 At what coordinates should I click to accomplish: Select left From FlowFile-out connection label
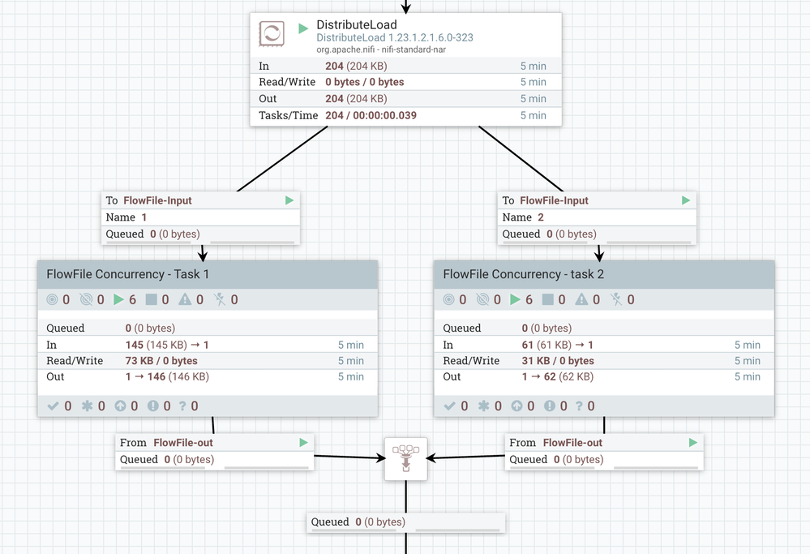coord(214,451)
